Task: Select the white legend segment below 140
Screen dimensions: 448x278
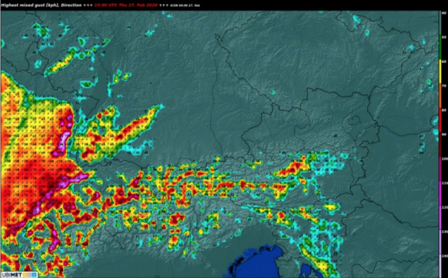Action: pos(440,266)
